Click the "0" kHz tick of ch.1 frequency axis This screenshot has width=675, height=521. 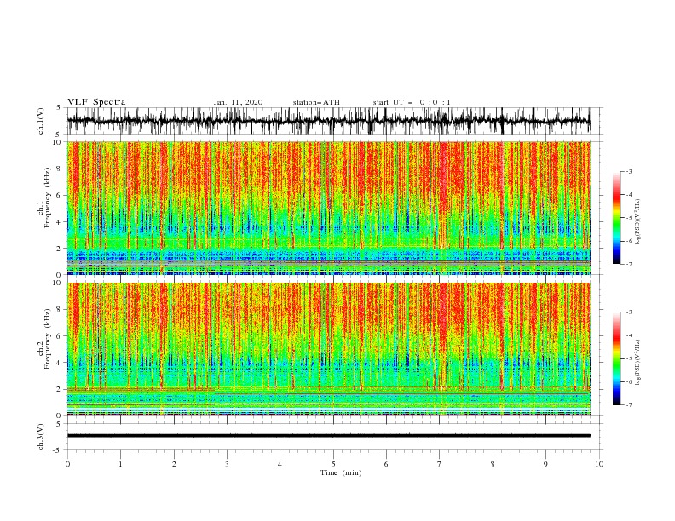tap(59, 275)
